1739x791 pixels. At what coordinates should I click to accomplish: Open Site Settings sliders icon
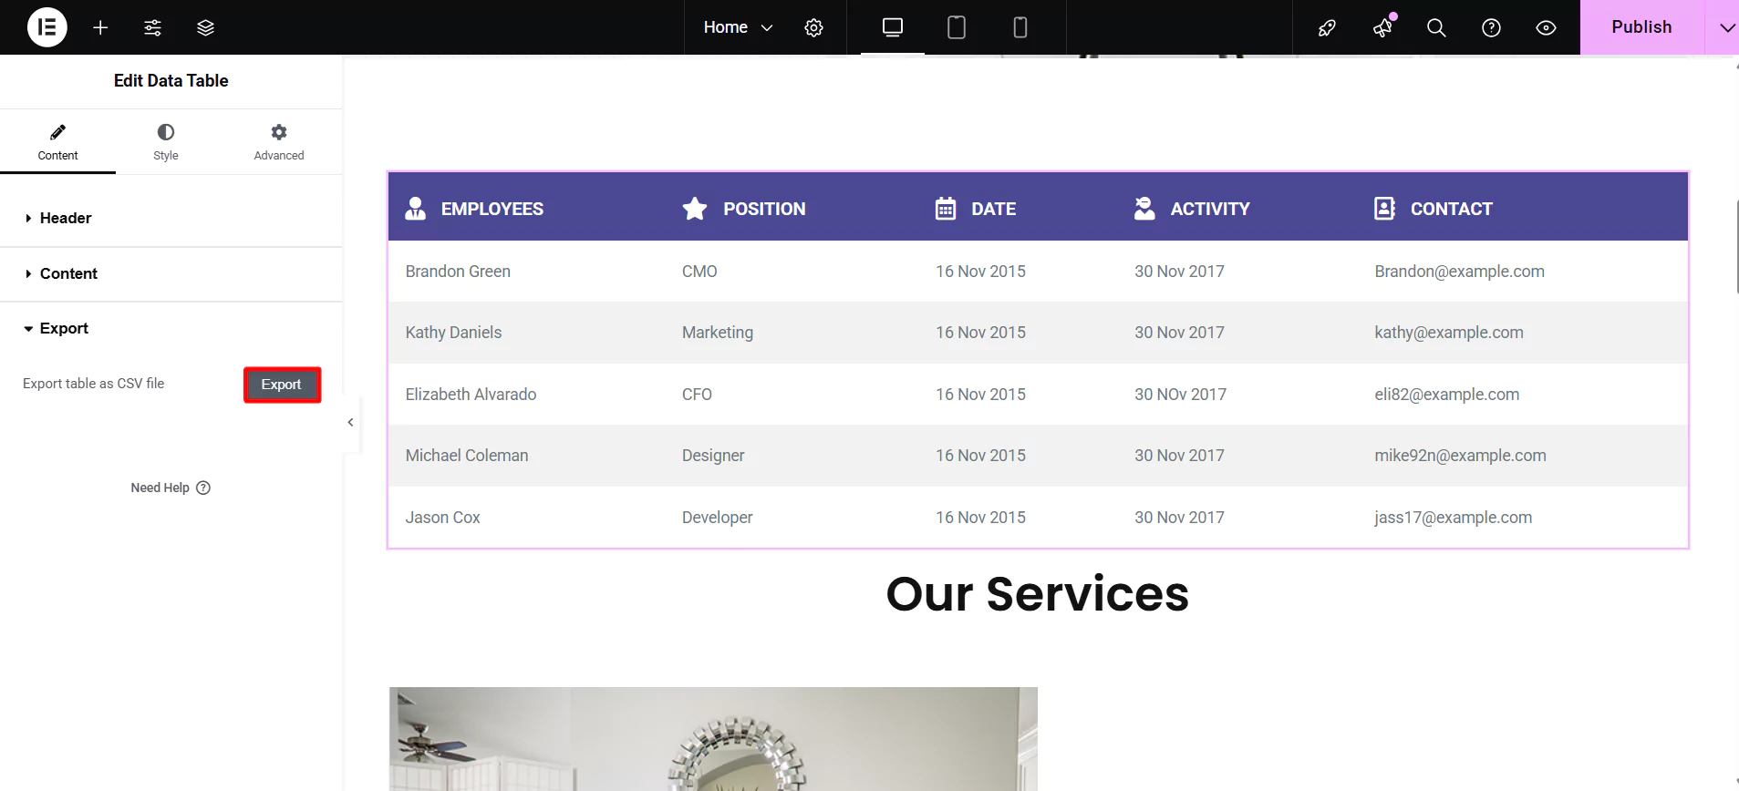[152, 27]
